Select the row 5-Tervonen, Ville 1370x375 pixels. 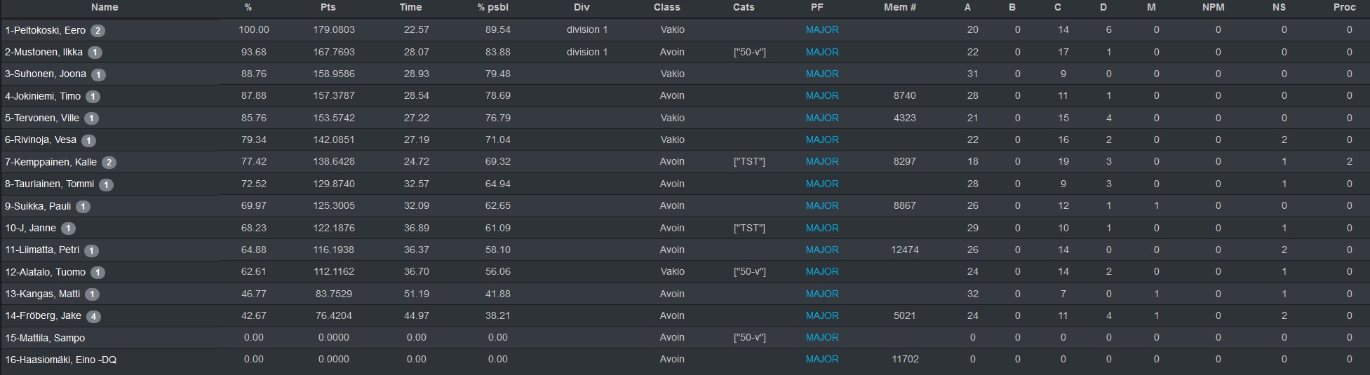point(685,118)
